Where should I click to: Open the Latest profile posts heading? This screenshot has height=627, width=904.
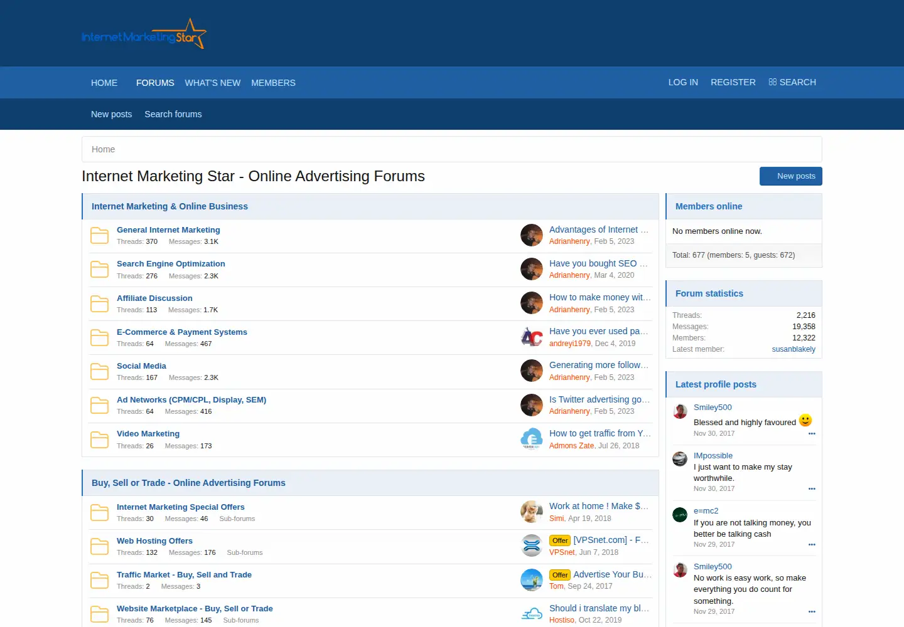coord(716,384)
